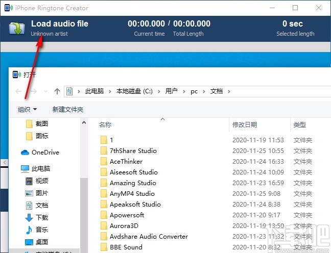The image size is (331, 253).
Task: Click the Total Length time value
Action: pos(192,23)
